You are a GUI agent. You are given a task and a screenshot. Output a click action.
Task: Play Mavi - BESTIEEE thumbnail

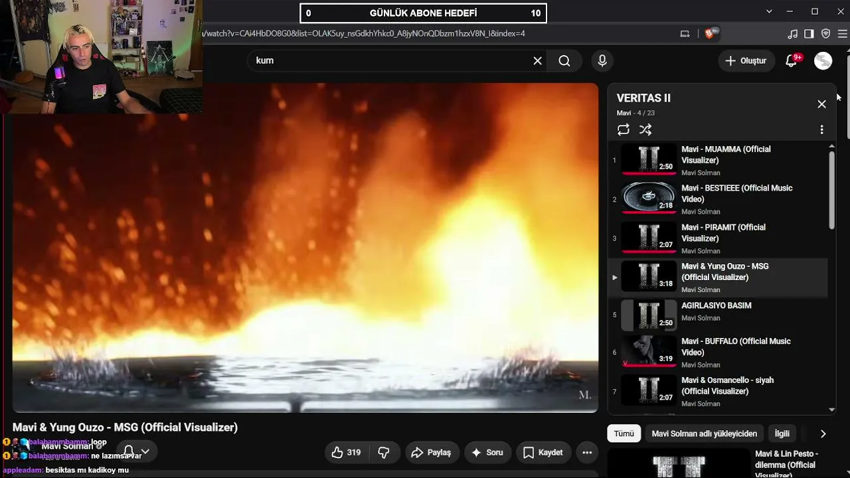point(649,199)
